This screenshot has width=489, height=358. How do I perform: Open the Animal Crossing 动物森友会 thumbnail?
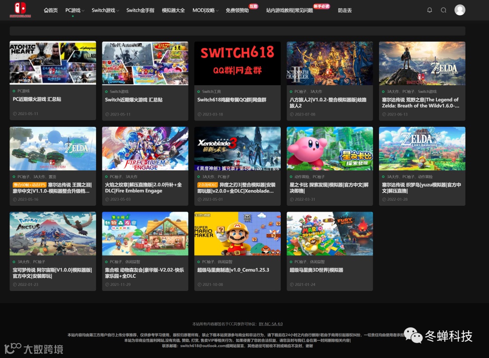click(x=145, y=234)
